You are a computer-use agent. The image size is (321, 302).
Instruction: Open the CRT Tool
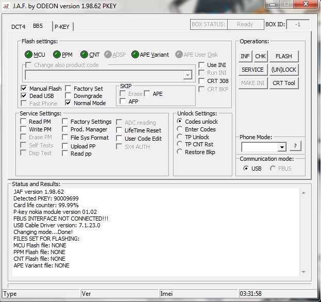coord(284,83)
